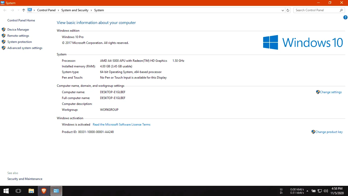Image resolution: width=348 pixels, height=196 pixels.
Task: Open address bar history dropdown
Action: pyautogui.click(x=283, y=10)
